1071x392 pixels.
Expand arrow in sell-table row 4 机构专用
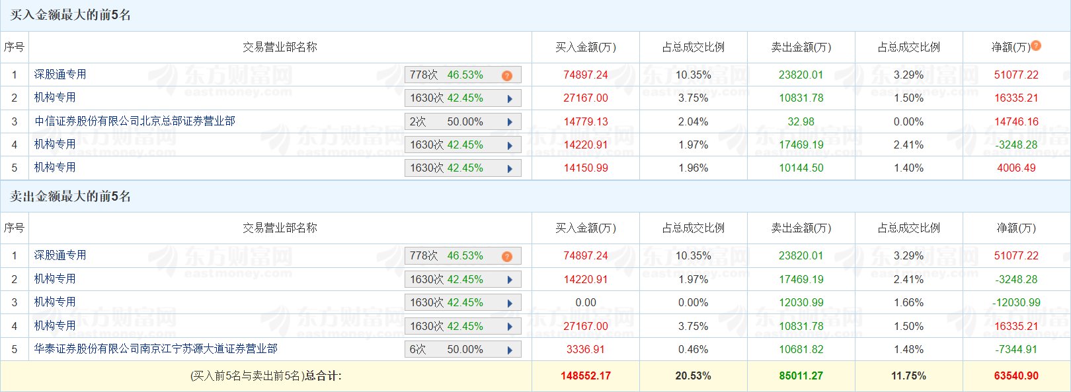coord(510,327)
